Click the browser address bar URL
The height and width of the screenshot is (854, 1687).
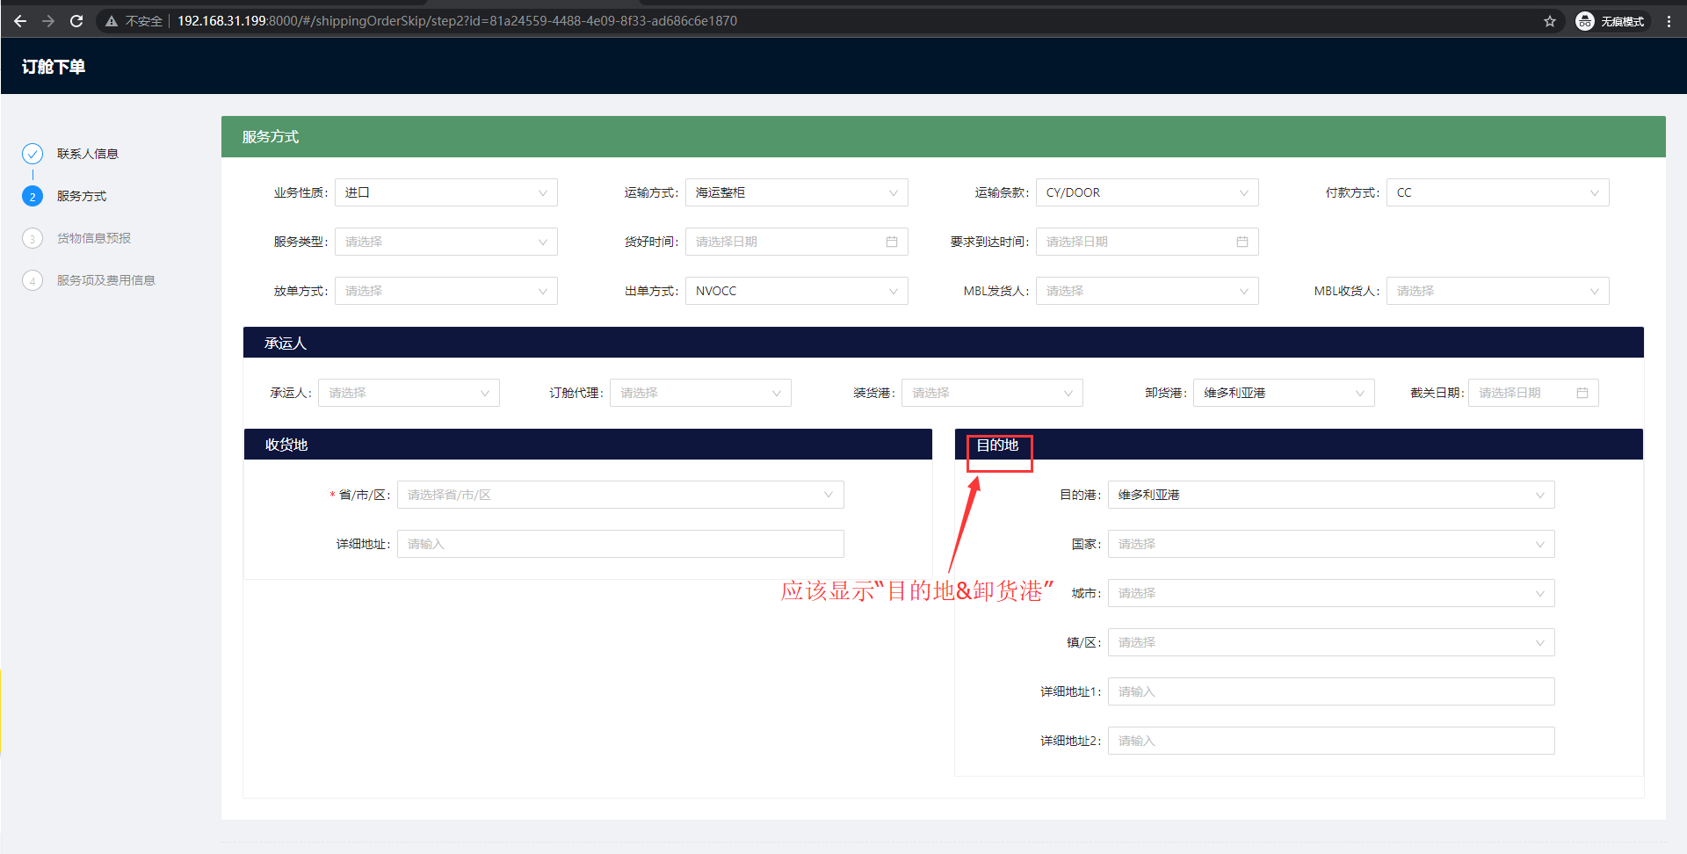click(x=457, y=21)
